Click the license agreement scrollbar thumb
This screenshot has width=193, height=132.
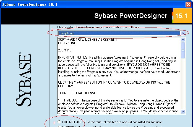(183, 50)
